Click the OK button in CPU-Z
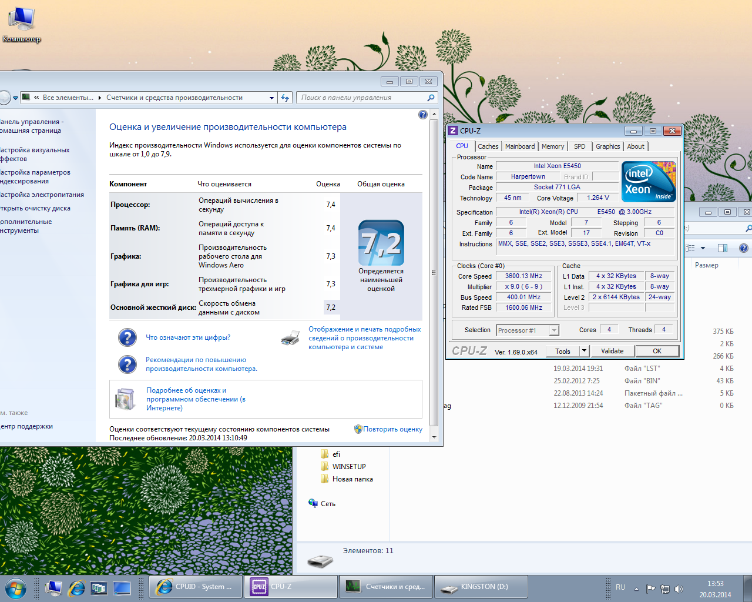752x602 pixels. coord(657,351)
